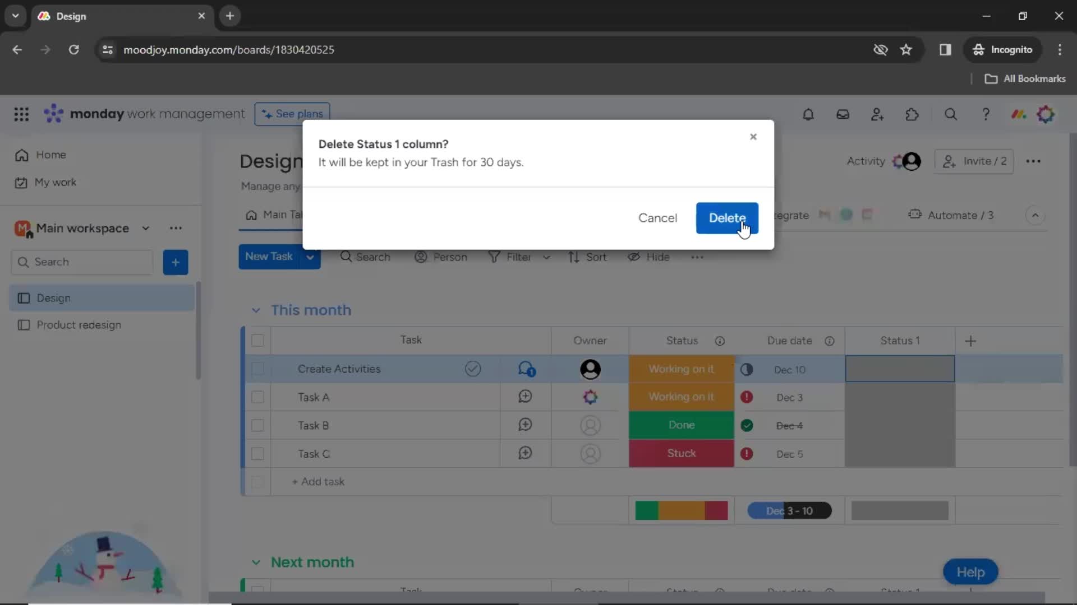Toggle the checkbox for Task B row
The width and height of the screenshot is (1077, 605).
pos(258,426)
